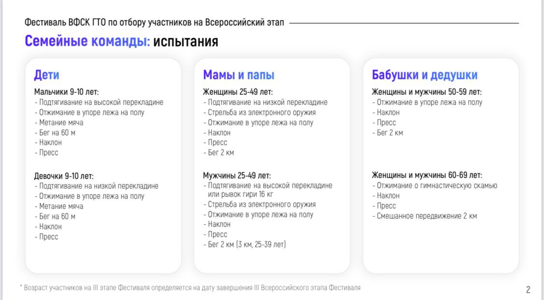Select the 'Девочки 9-10 лет:' subheading
Viewport: 544px width, 300px height.
64,176
